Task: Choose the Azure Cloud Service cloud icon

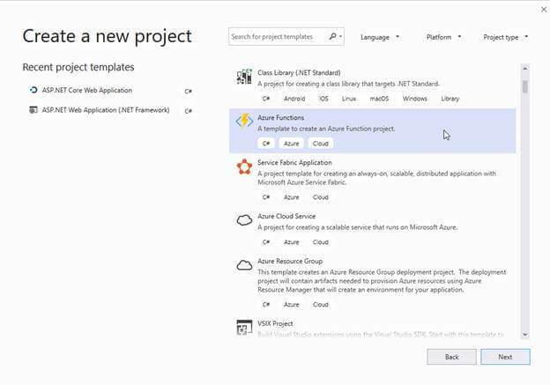Action: point(244,220)
